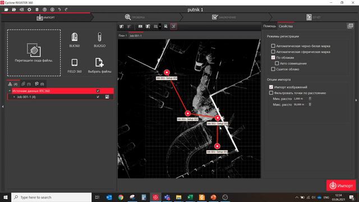Open the settings gear icon
This screenshot has width=359, height=202.
29,10
